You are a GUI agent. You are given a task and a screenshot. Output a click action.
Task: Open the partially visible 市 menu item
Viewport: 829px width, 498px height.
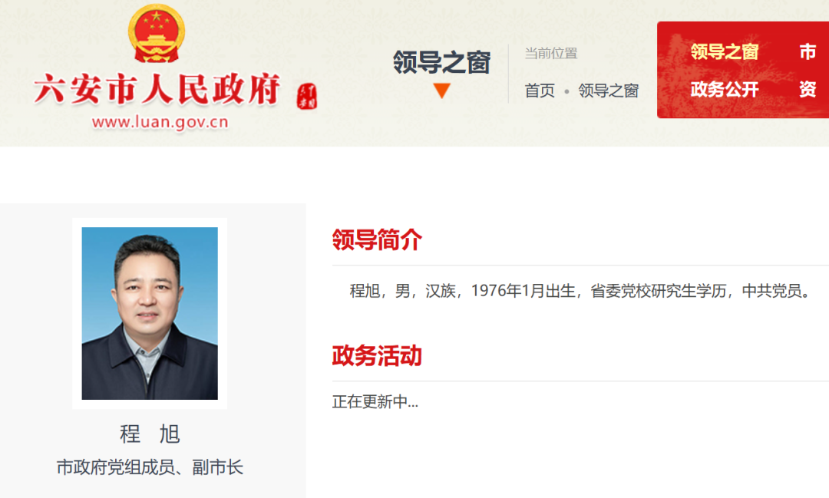(808, 52)
